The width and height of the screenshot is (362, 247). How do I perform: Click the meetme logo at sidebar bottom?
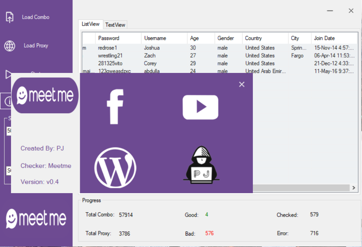coord(36,218)
